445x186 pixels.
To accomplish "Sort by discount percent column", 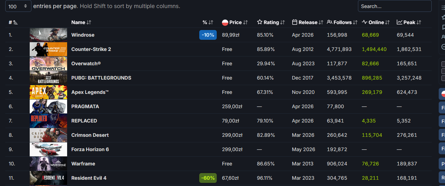I will click(208, 22).
